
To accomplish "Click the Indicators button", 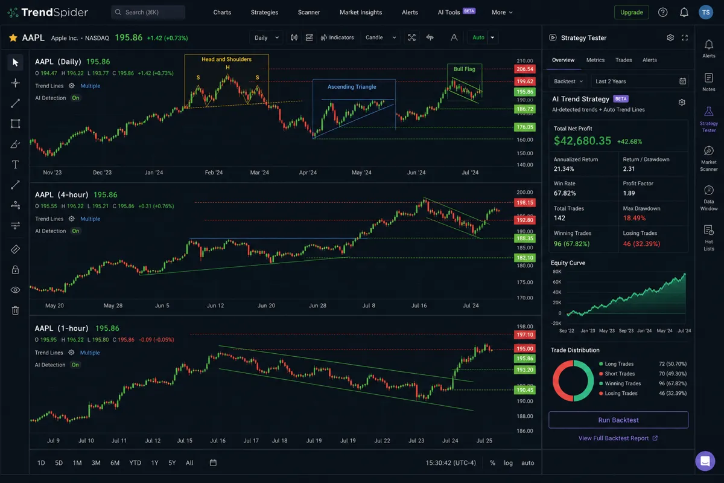I will click(337, 37).
